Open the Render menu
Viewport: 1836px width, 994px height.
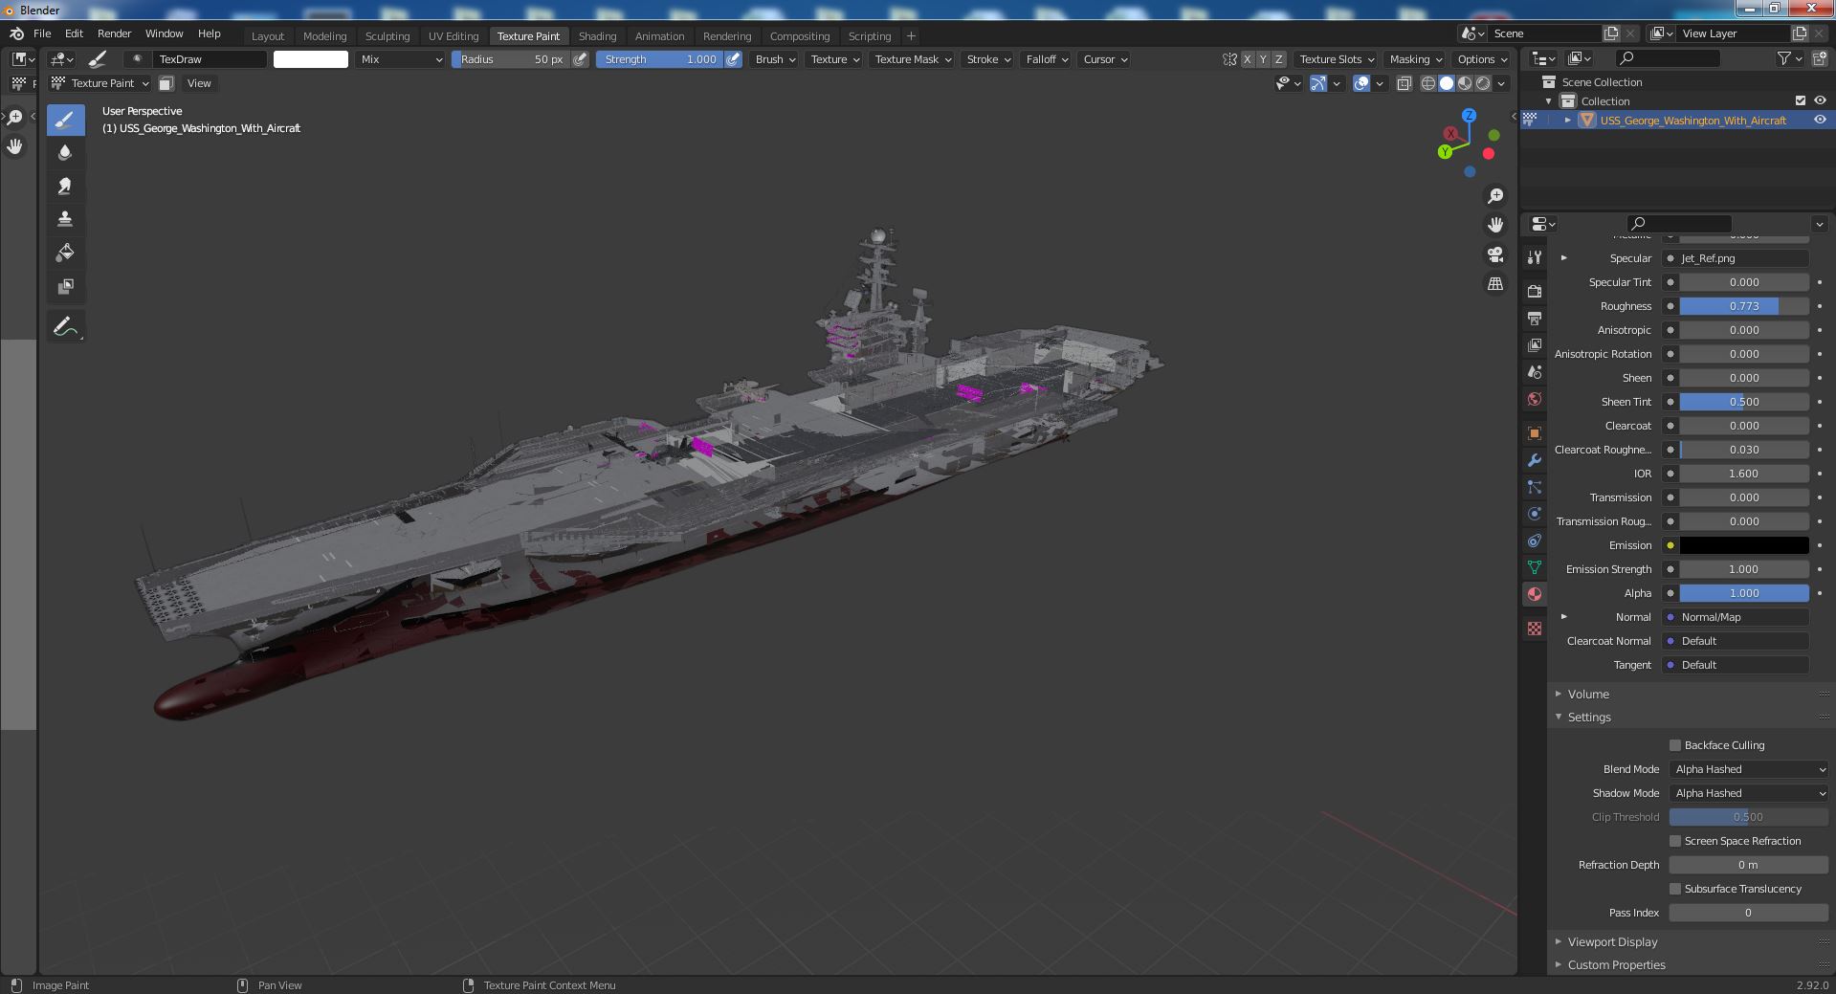point(114,33)
